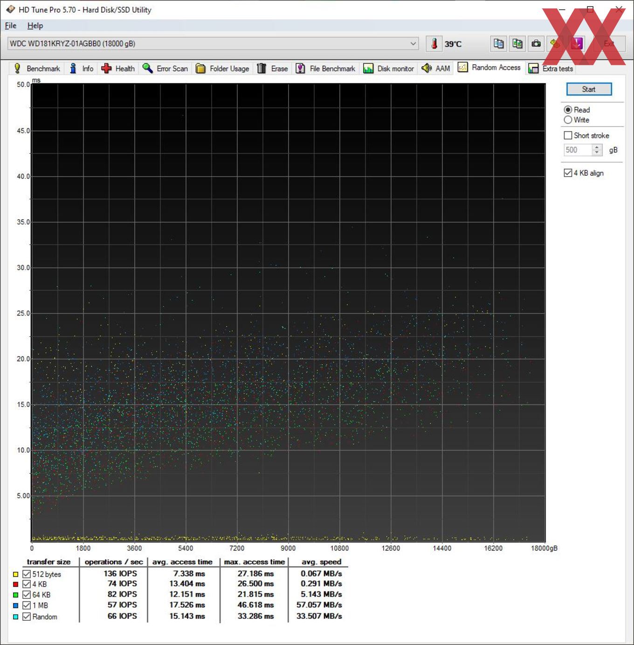Viewport: 634px width, 645px height.
Task: Click the 'avg. access time' column header
Action: (x=182, y=562)
